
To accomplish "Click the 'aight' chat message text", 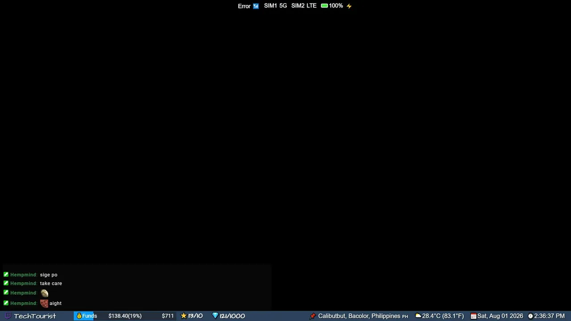I will tap(55, 303).
